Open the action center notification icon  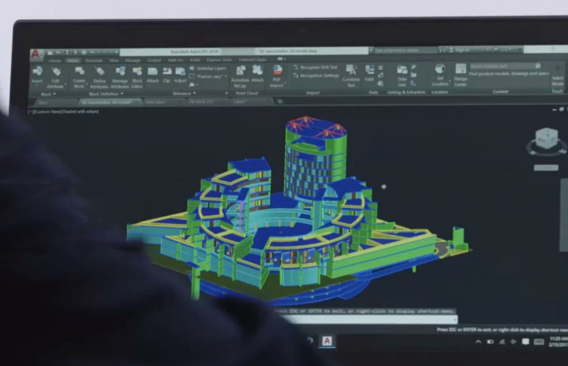point(525,341)
